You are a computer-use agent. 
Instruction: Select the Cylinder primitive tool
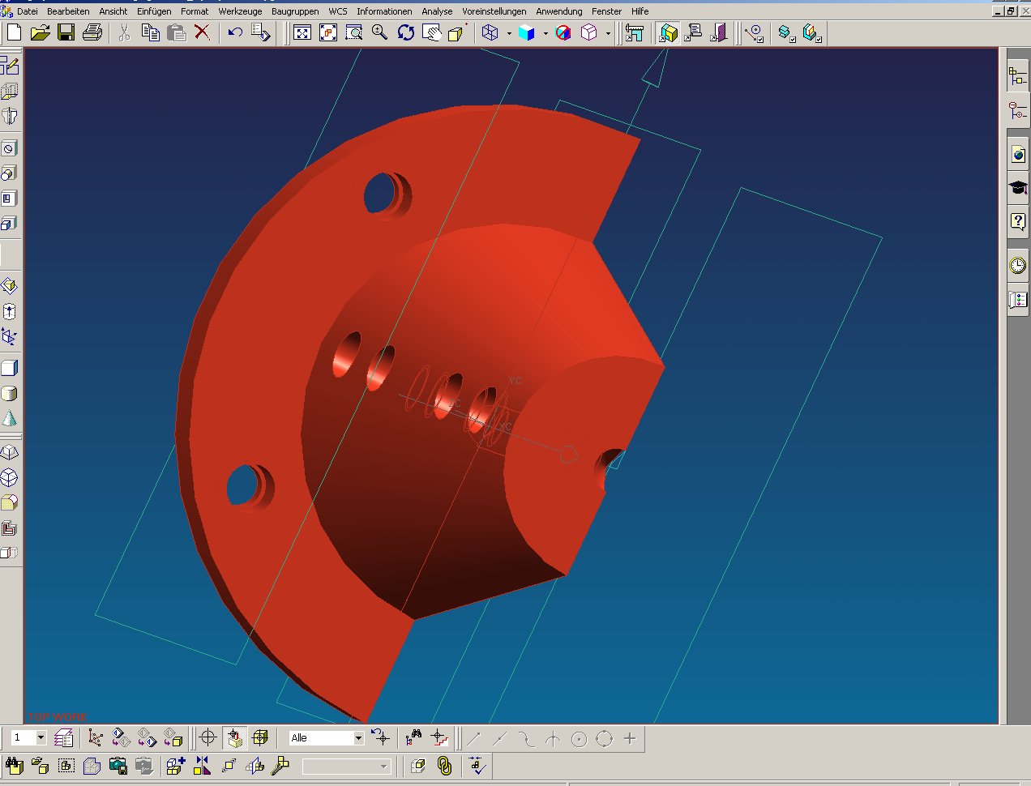point(10,394)
